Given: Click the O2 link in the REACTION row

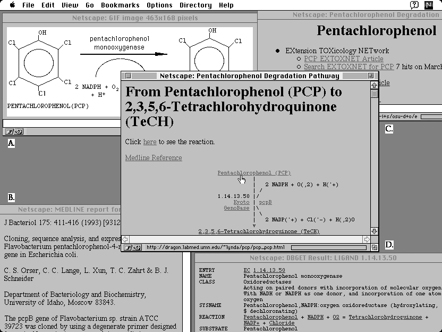Looking at the screenshot, I should pos(336,317).
